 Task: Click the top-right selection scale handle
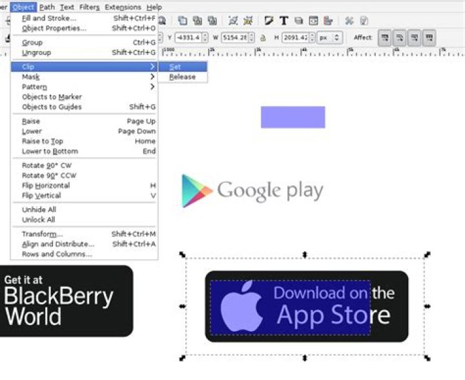pos(428,255)
